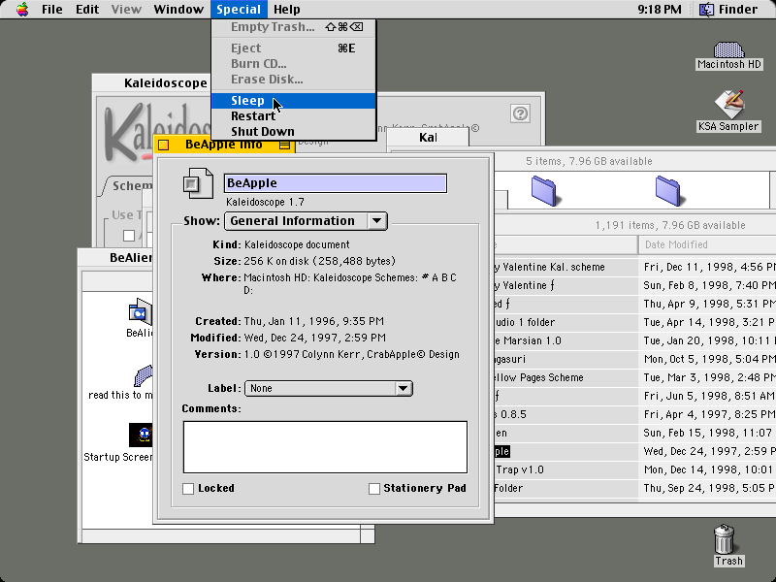
Task: Toggle the Locked checkbox
Action: [188, 489]
